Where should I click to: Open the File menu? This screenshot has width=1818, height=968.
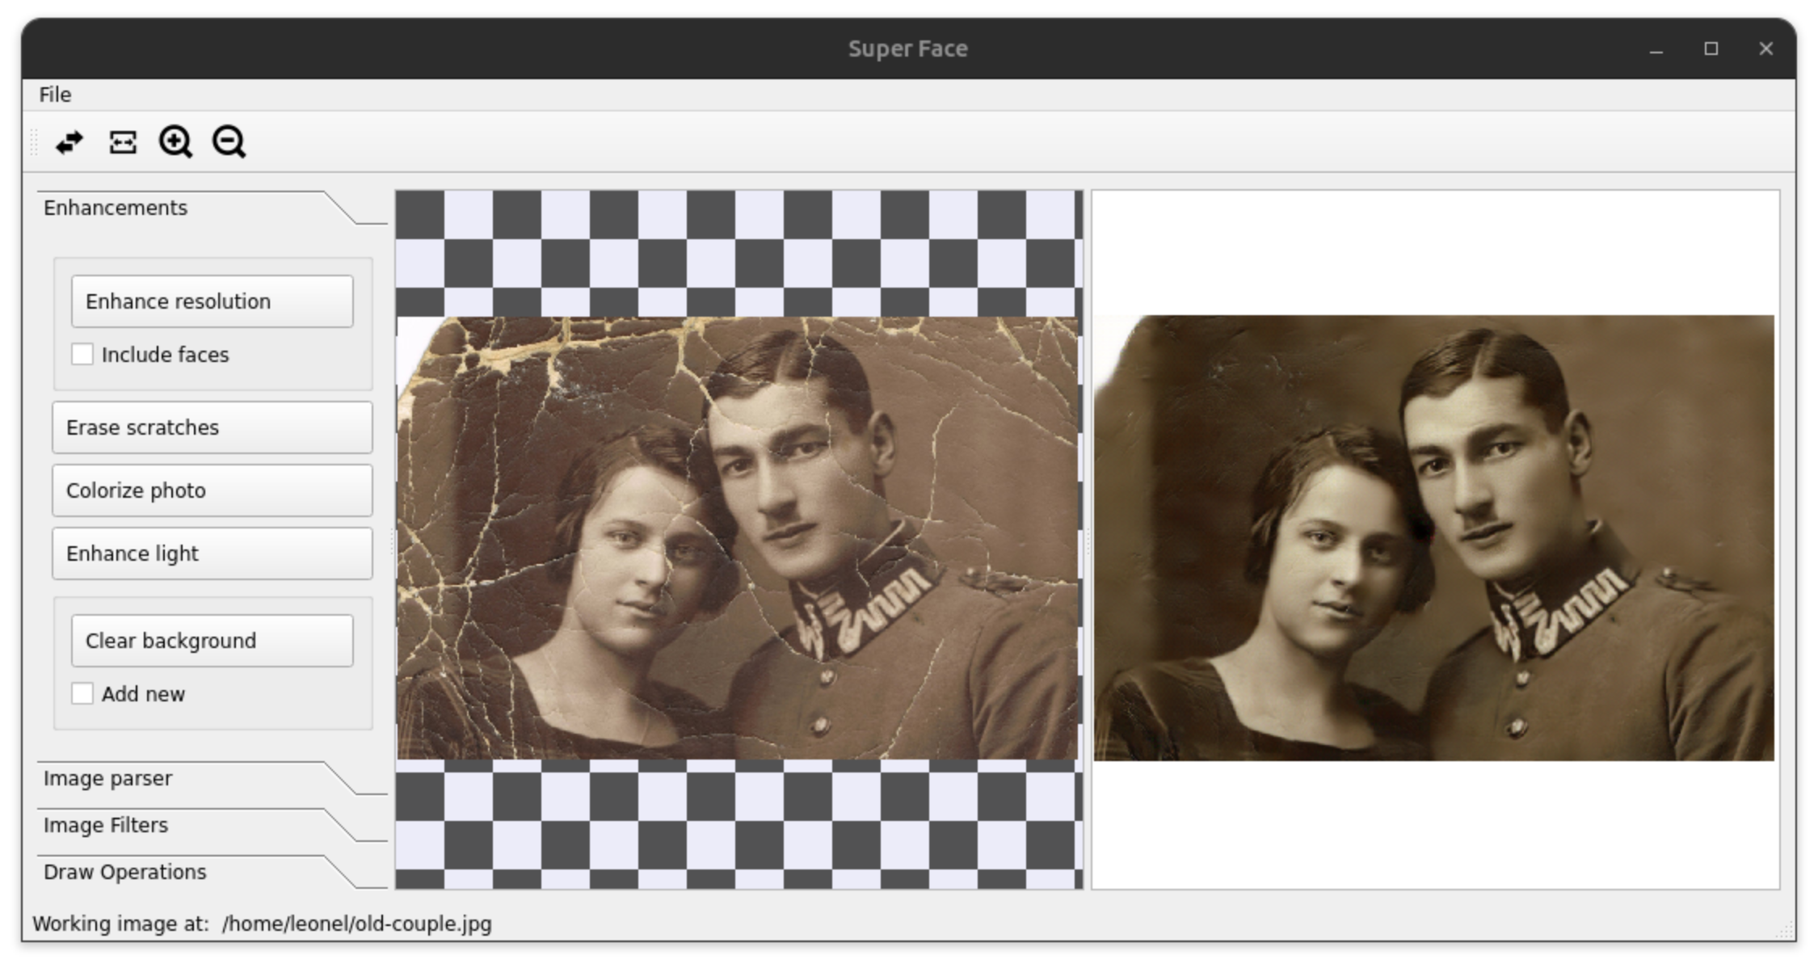click(55, 95)
